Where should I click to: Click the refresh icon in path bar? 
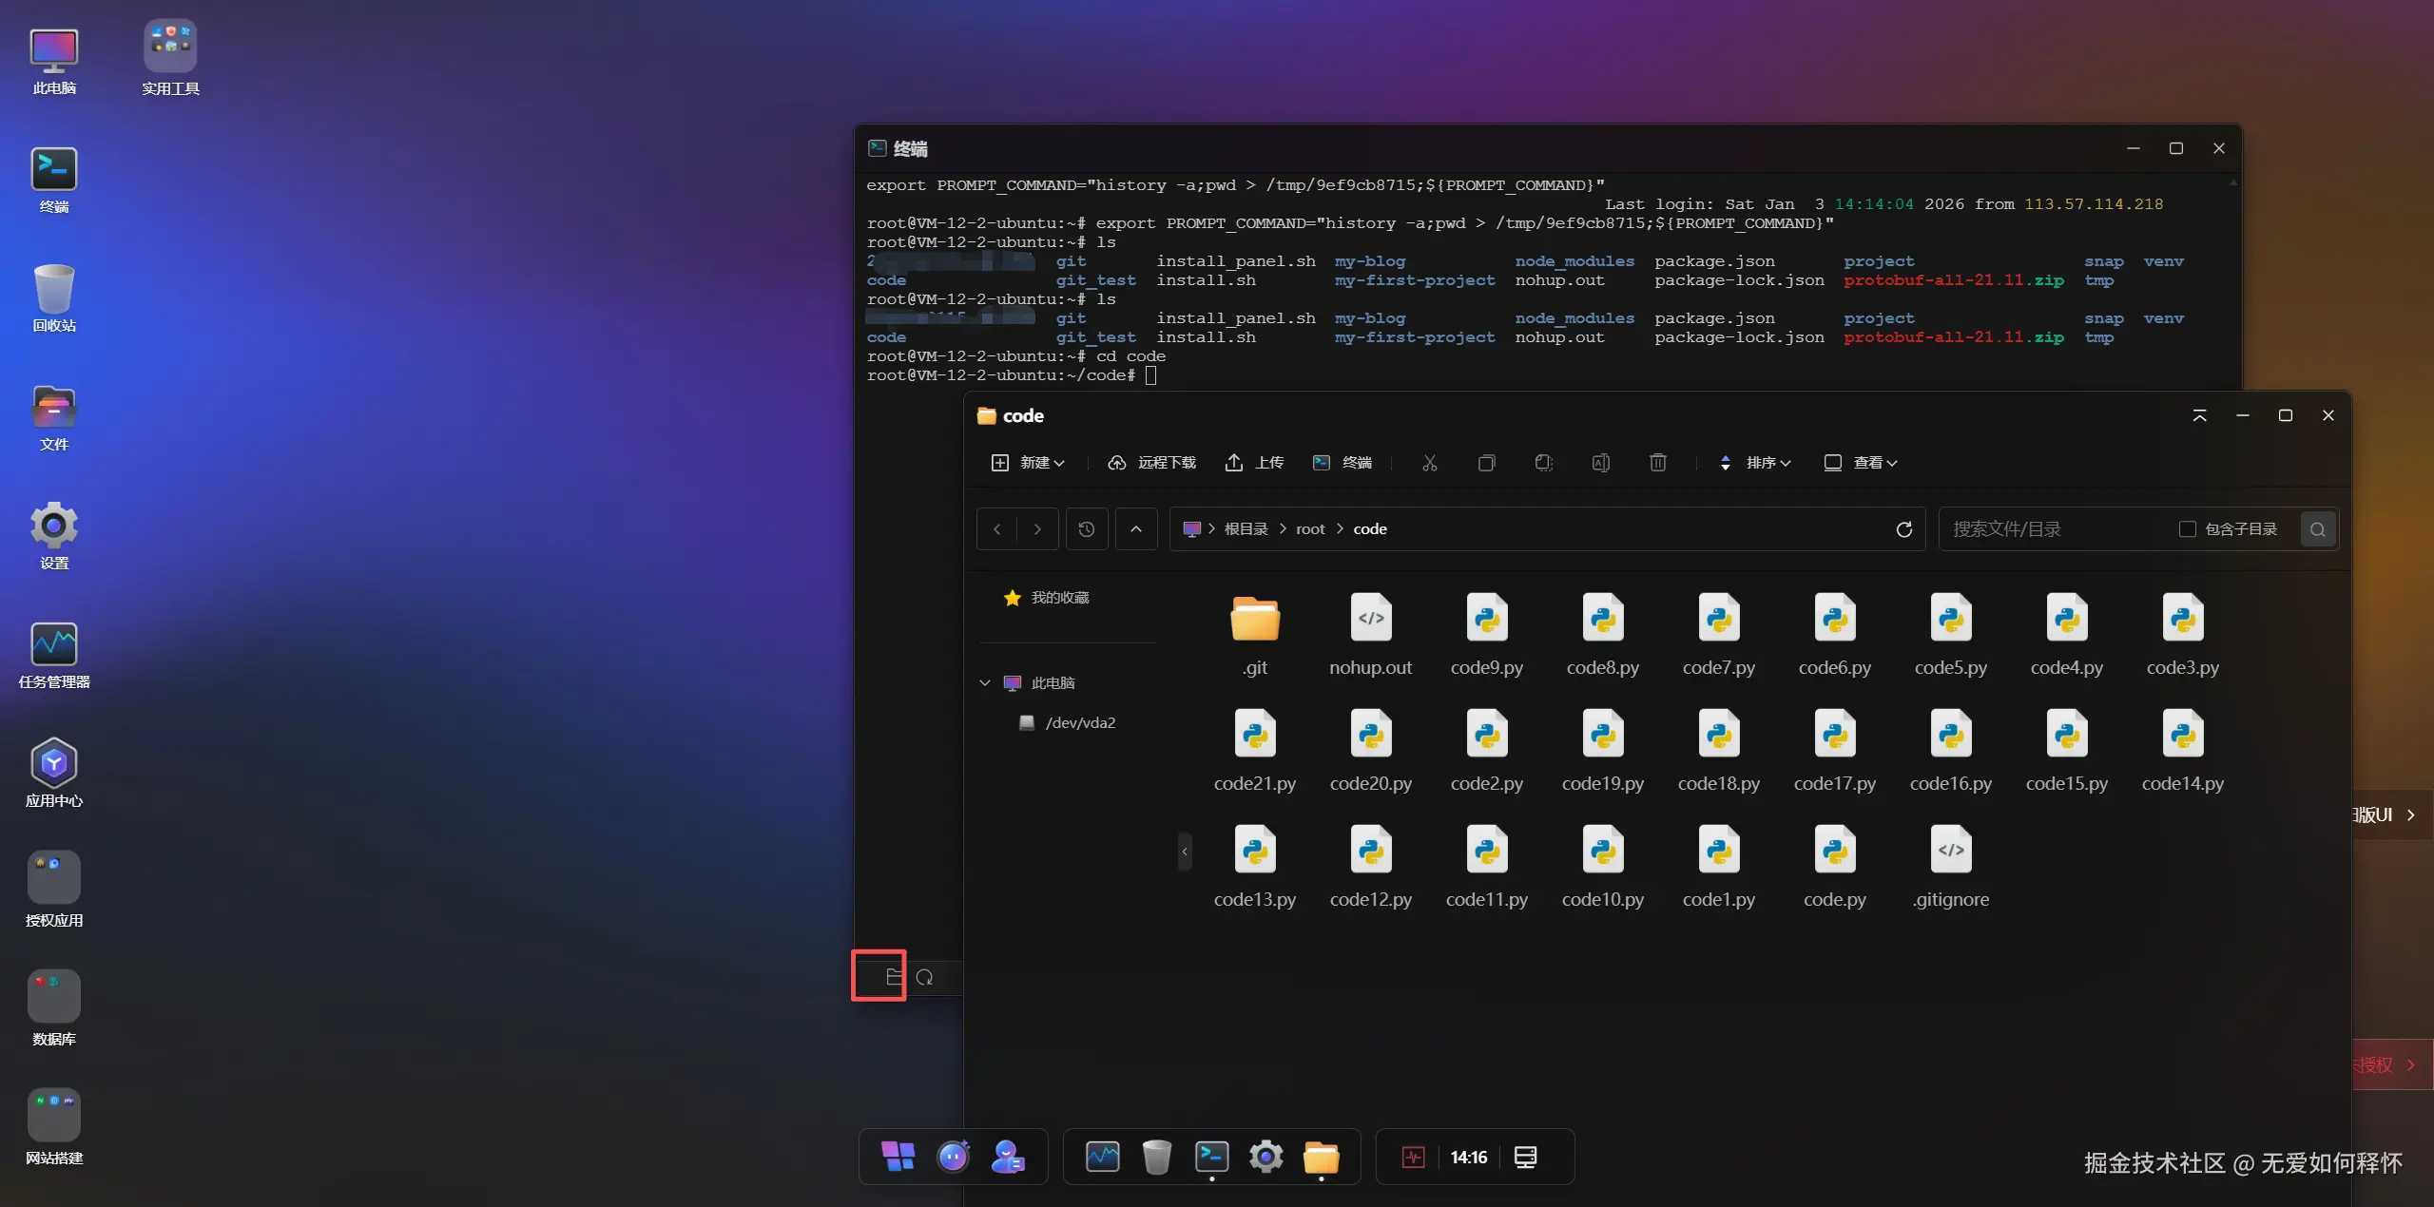(1903, 529)
